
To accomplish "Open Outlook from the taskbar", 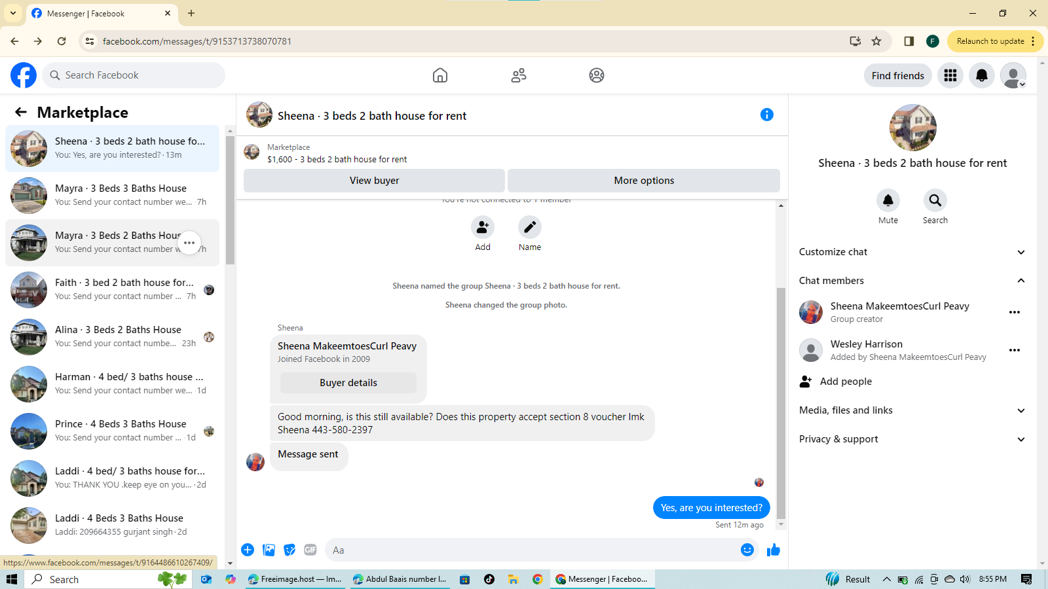I will pyautogui.click(x=206, y=579).
